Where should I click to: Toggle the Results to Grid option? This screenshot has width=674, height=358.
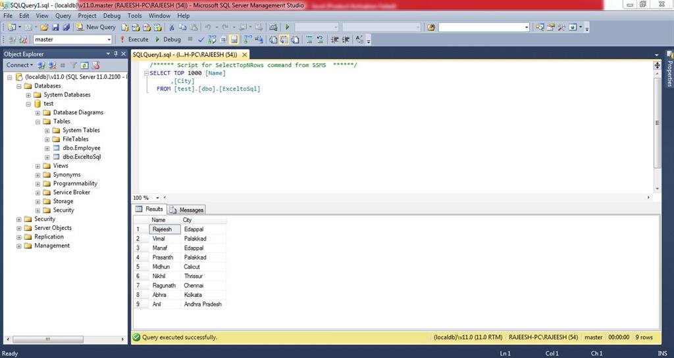[286, 39]
